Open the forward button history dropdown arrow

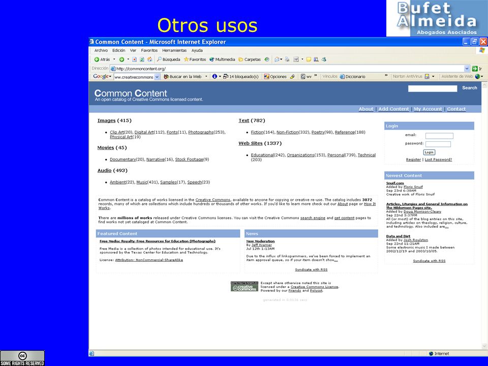128,59
